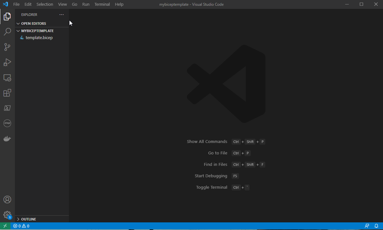Open the Docker whale icon
Screen dimensions: 383x230
7,139
